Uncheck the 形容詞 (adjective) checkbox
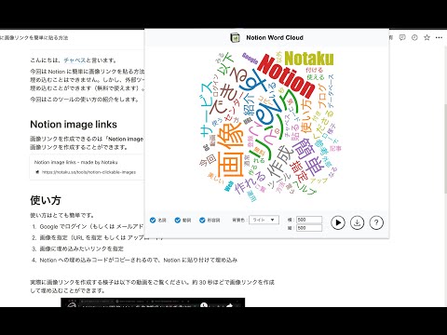Image resolution: width=447 pixels, height=335 pixels. pyautogui.click(x=202, y=221)
